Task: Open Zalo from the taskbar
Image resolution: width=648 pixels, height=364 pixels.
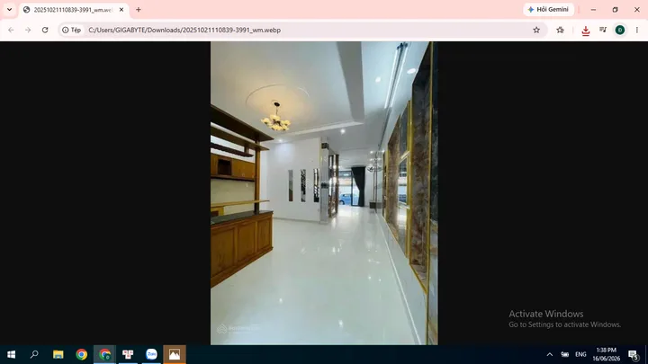Action: point(151,354)
